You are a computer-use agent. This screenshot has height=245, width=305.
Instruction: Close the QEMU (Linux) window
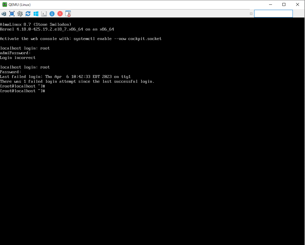tap(297, 4)
